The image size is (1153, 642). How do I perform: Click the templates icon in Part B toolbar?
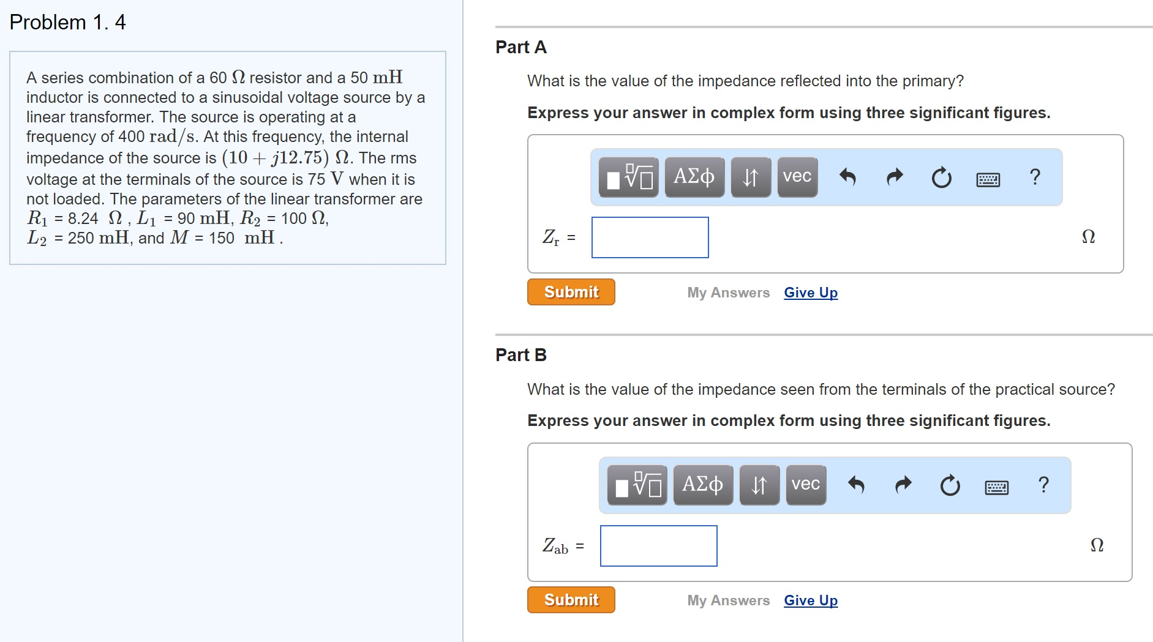point(637,485)
